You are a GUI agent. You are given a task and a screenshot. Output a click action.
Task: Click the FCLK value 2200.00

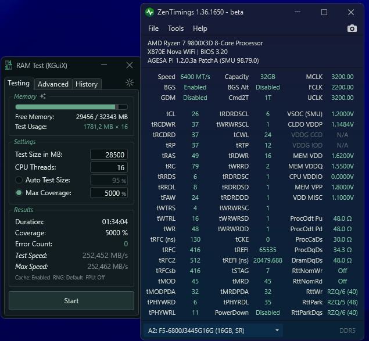point(342,87)
